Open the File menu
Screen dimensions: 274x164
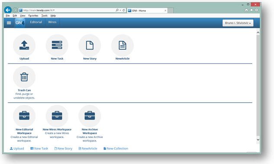coord(7,16)
